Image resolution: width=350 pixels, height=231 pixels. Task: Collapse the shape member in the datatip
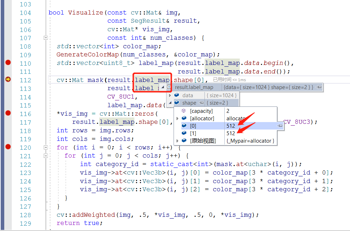170,103
